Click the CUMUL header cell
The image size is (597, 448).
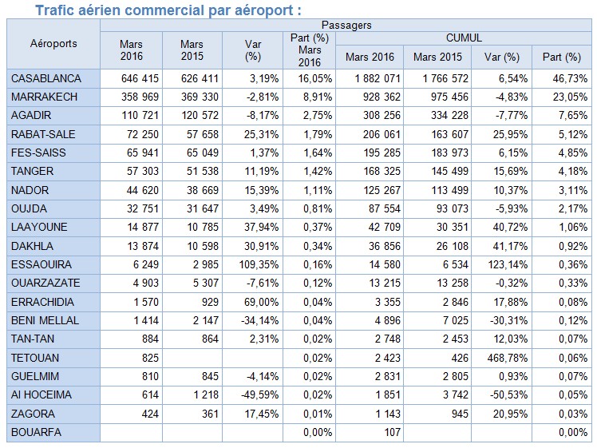[x=463, y=38]
